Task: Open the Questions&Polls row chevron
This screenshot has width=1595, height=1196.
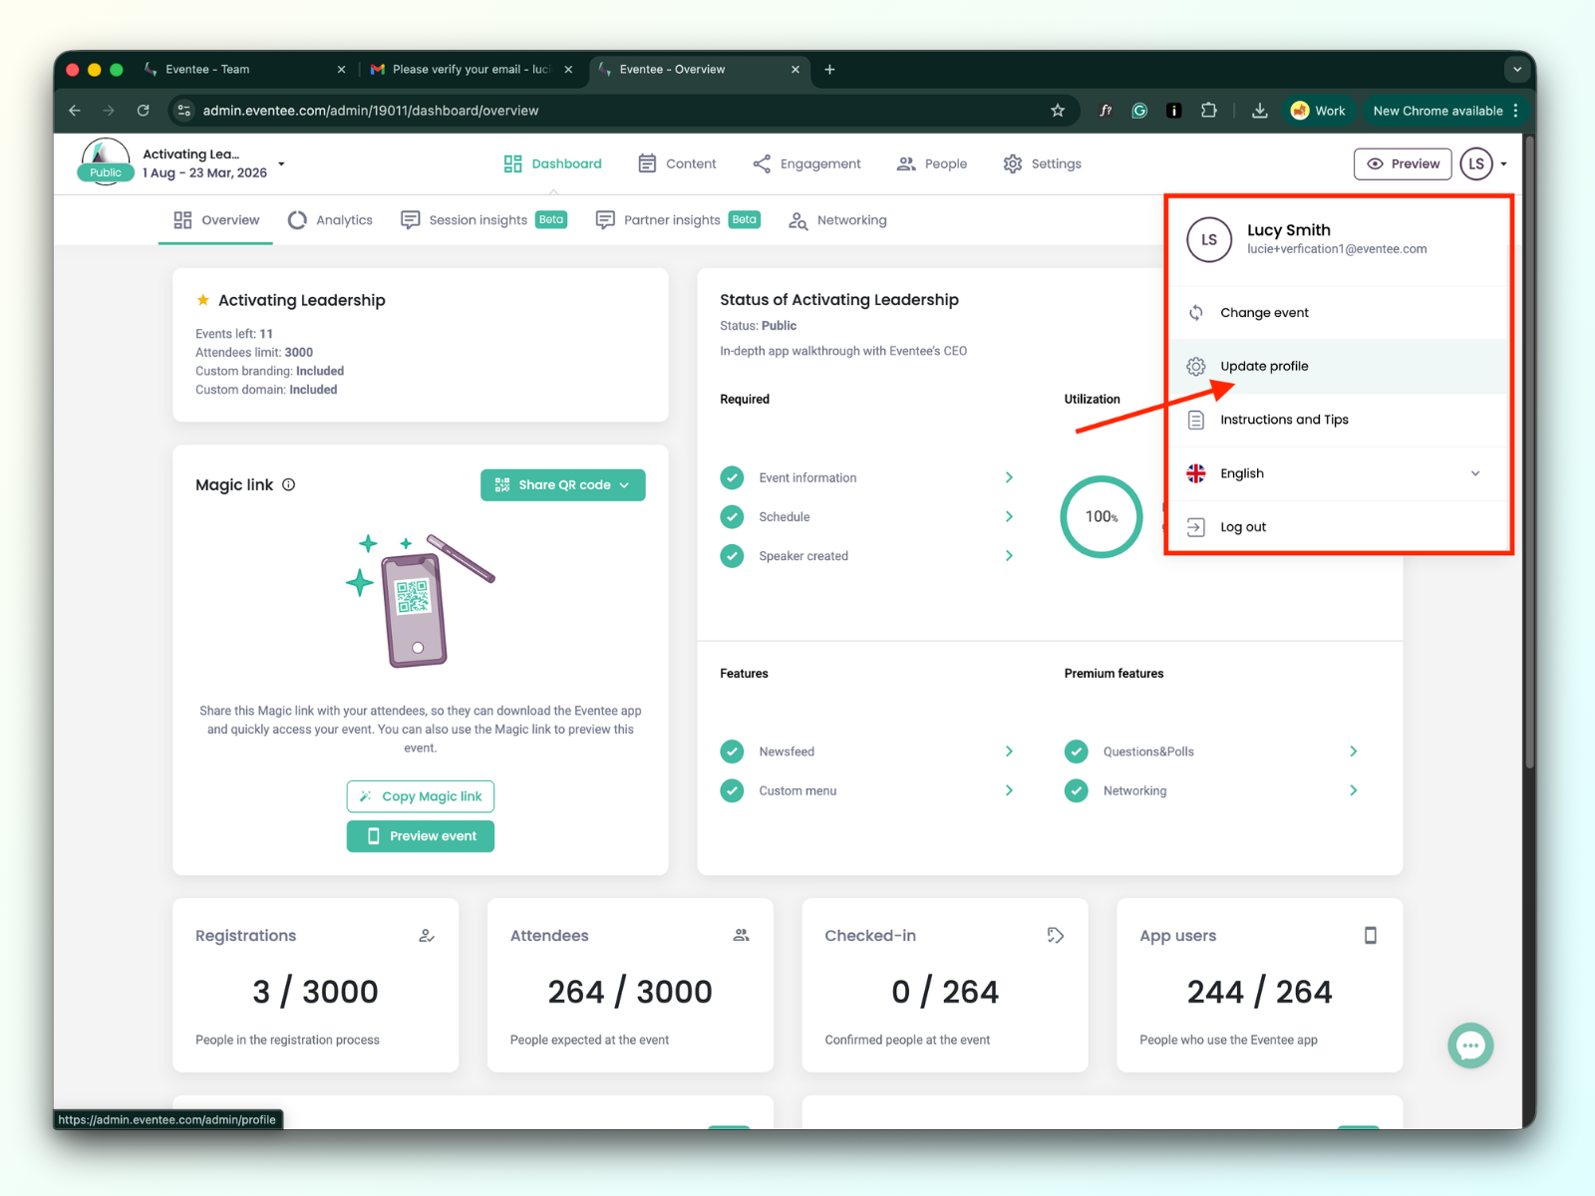Action: [1353, 751]
